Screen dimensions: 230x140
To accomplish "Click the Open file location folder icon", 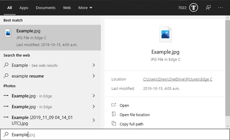I will pos(114,114).
